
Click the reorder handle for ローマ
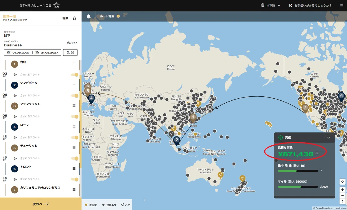(x=74, y=127)
